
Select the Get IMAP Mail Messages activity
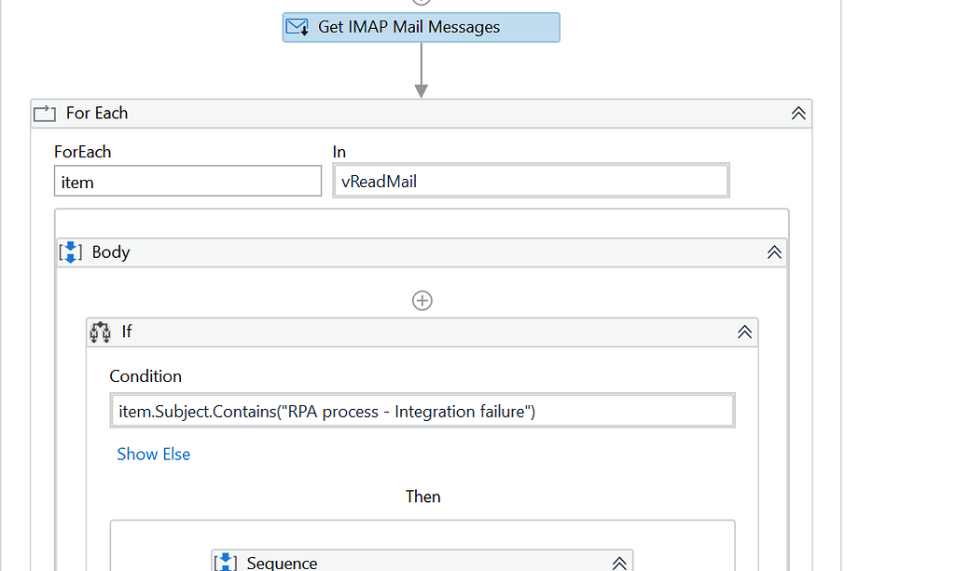(x=421, y=27)
